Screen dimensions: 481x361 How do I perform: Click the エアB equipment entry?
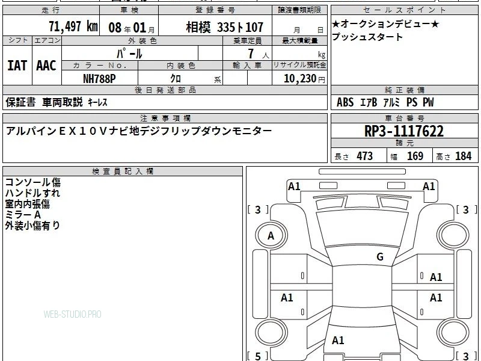coord(369,102)
